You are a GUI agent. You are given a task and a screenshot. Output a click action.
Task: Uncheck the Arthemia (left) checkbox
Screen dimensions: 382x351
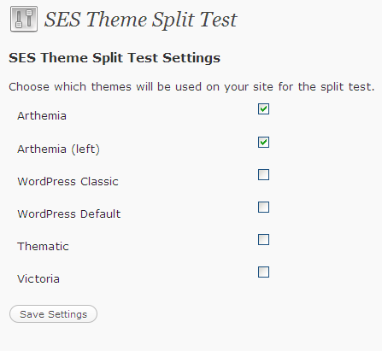(x=263, y=143)
